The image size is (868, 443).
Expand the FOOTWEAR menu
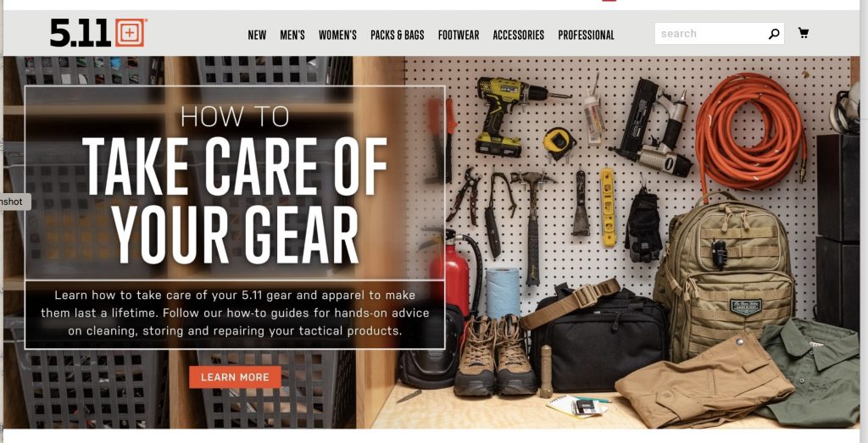(459, 35)
